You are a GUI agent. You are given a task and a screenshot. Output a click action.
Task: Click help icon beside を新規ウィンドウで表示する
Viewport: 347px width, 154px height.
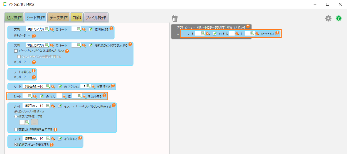[130, 44]
